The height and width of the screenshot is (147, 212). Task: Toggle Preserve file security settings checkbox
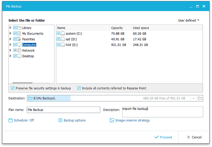pos(13,88)
